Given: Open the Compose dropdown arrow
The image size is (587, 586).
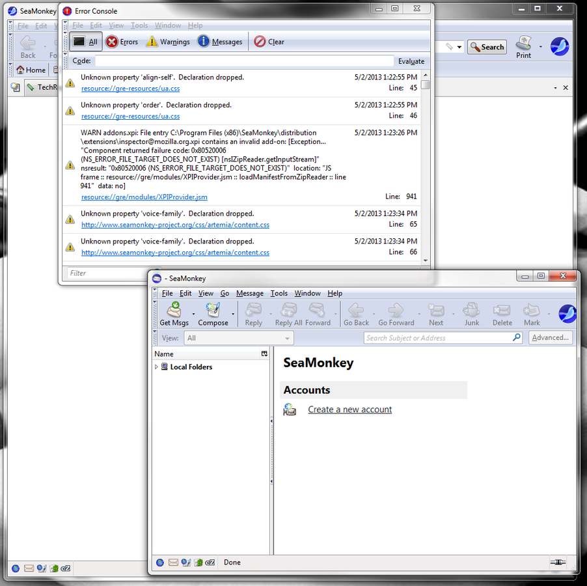Looking at the screenshot, I should point(233,314).
